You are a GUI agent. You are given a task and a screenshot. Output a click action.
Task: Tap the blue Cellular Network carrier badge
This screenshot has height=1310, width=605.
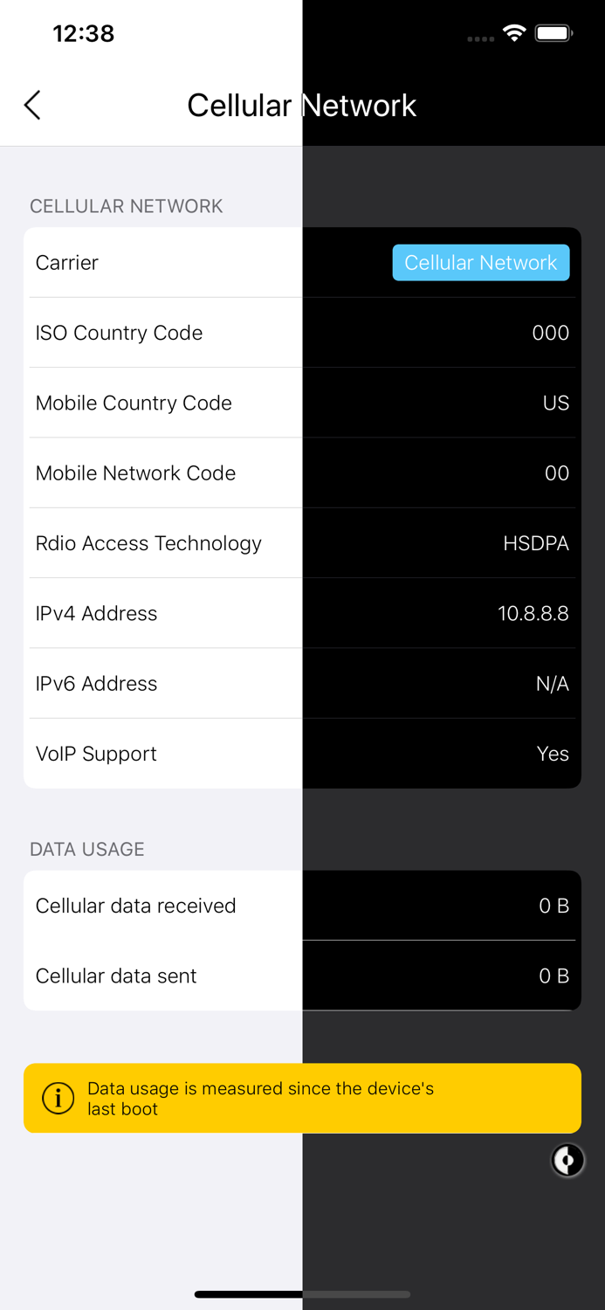(x=481, y=263)
